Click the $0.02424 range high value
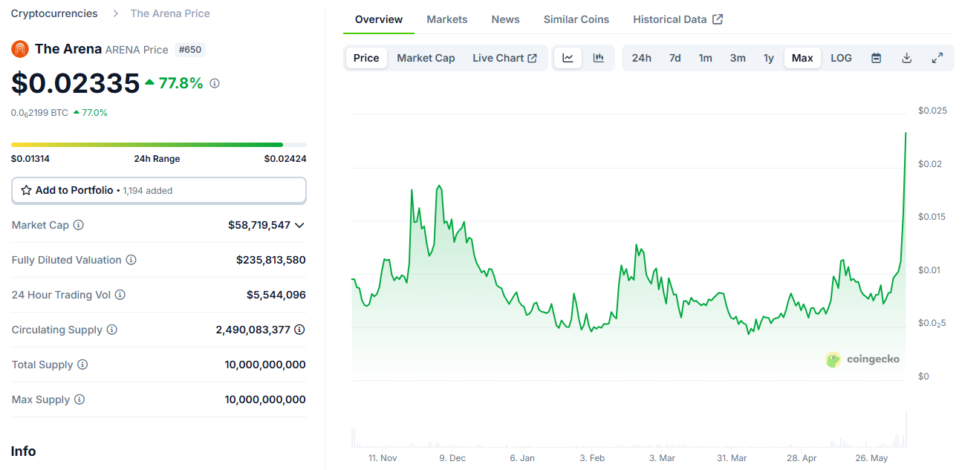962x470 pixels. [285, 159]
